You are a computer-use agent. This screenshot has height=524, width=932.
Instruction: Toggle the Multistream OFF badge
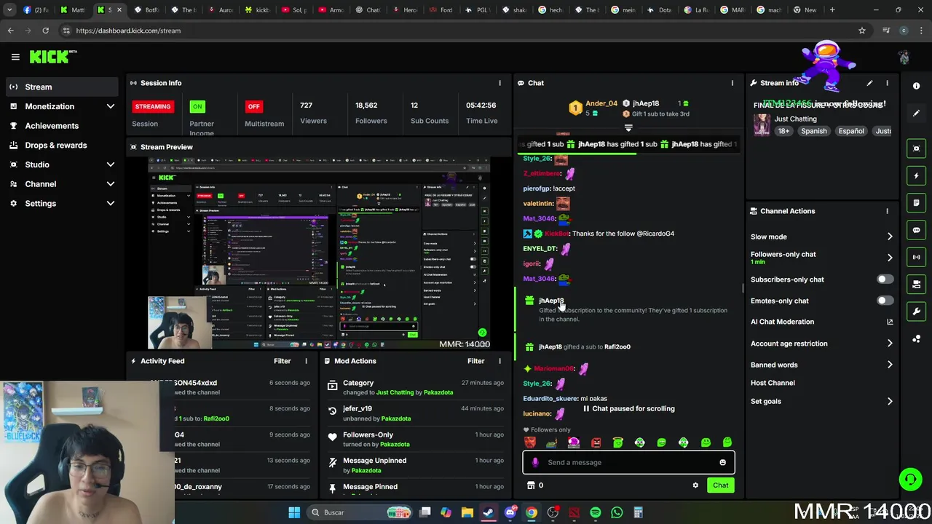click(253, 106)
